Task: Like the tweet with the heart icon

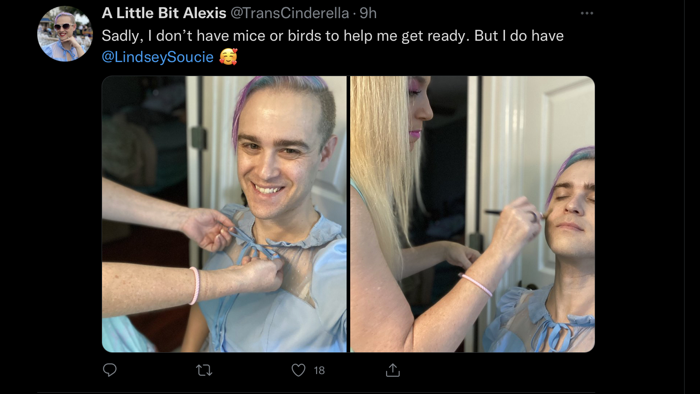Action: click(298, 370)
